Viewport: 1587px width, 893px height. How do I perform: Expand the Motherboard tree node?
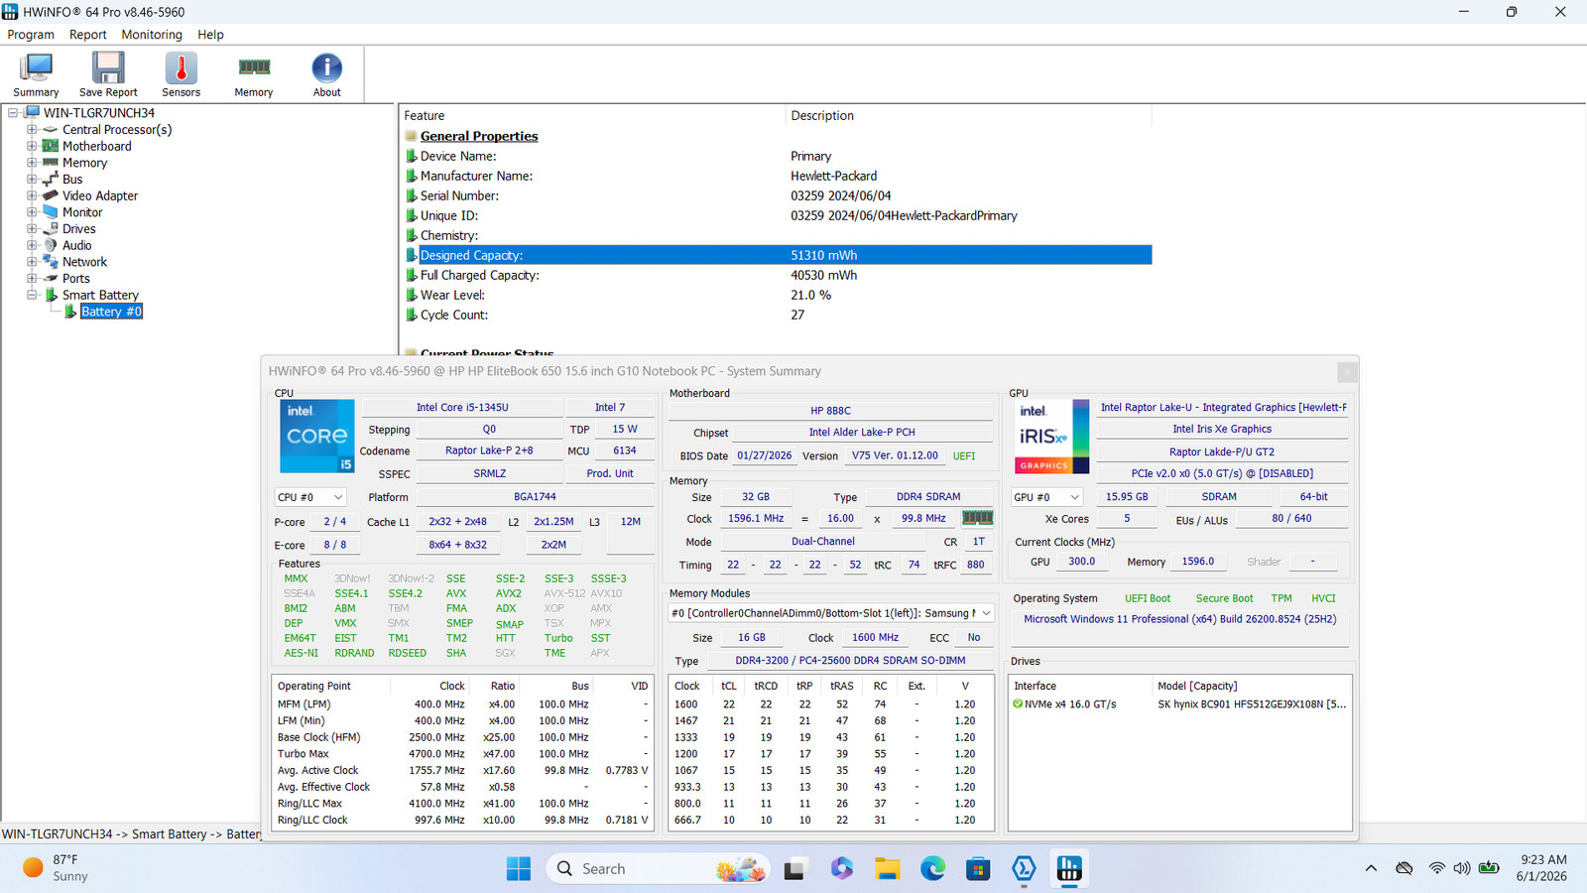[x=32, y=146]
